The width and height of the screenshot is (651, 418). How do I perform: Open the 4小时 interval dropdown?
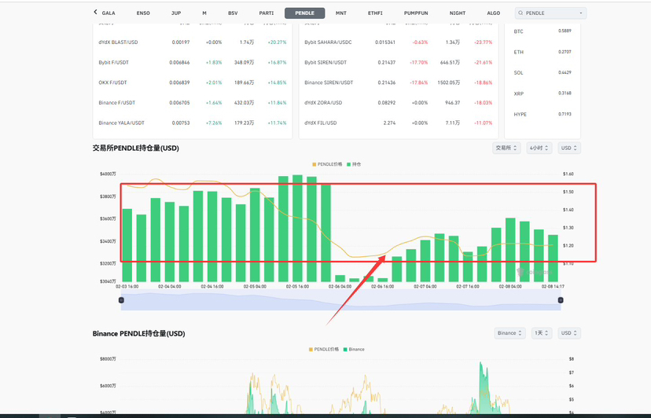click(x=539, y=148)
